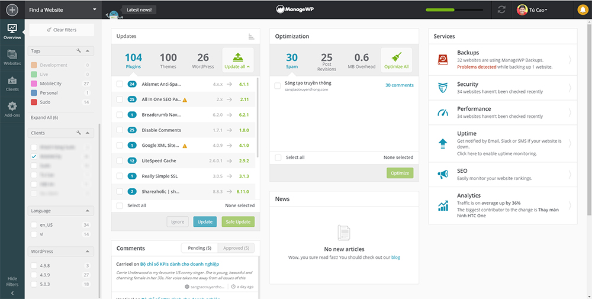592x299 pixels.
Task: Select the 104 Plugins tab
Action: click(x=133, y=60)
